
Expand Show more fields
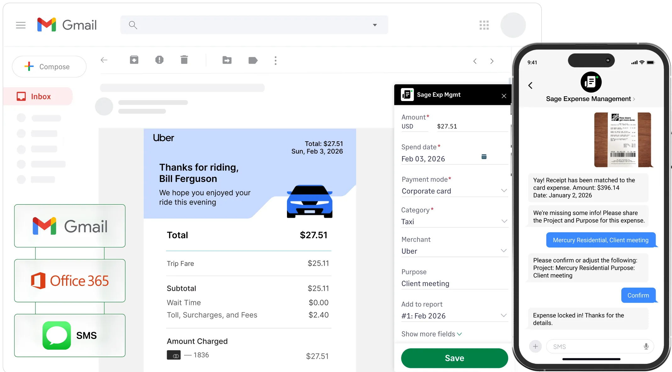pyautogui.click(x=431, y=334)
